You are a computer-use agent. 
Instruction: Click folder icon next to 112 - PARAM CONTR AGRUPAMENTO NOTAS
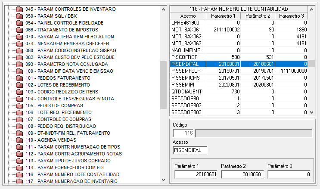pos(19,154)
